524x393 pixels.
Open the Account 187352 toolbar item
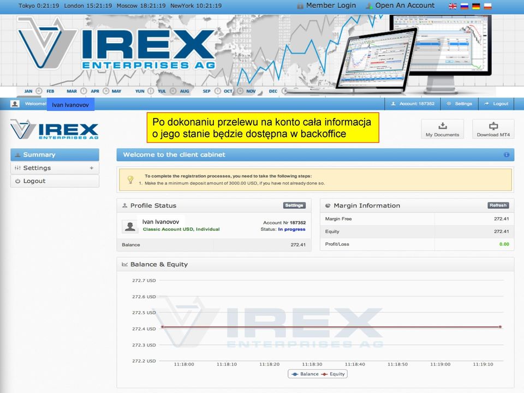click(413, 104)
